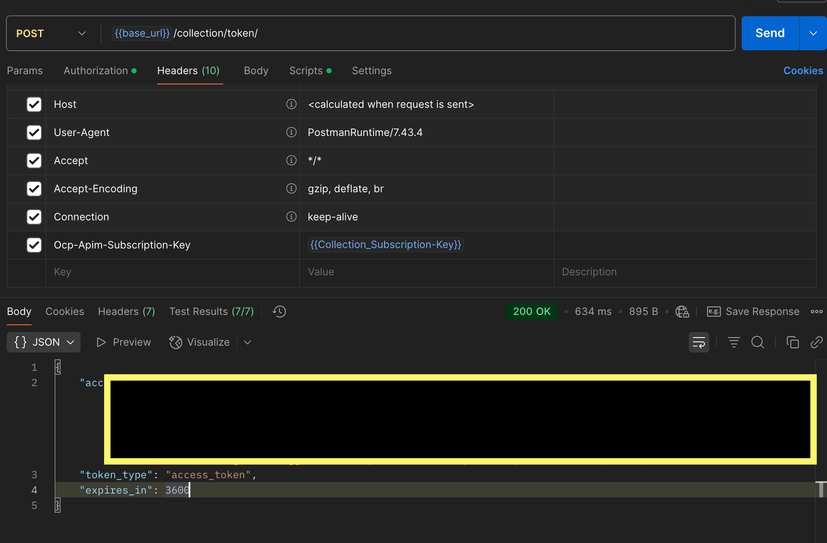
Task: Open the Send button dropdown arrow
Action: [x=813, y=33]
